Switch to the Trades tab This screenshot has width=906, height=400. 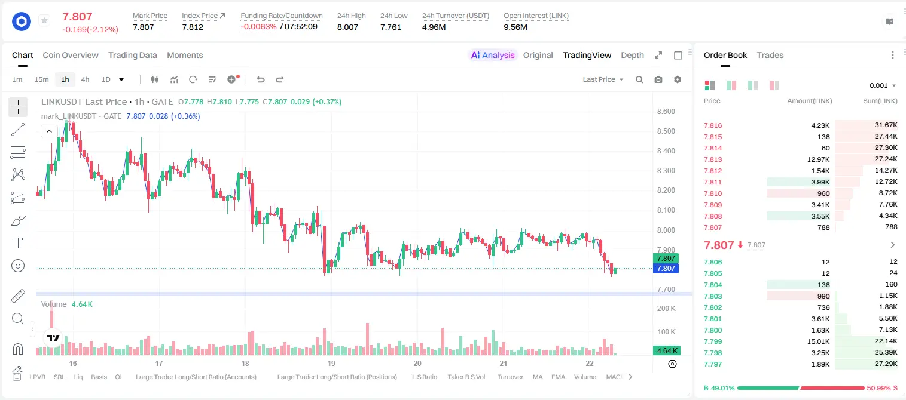[770, 55]
